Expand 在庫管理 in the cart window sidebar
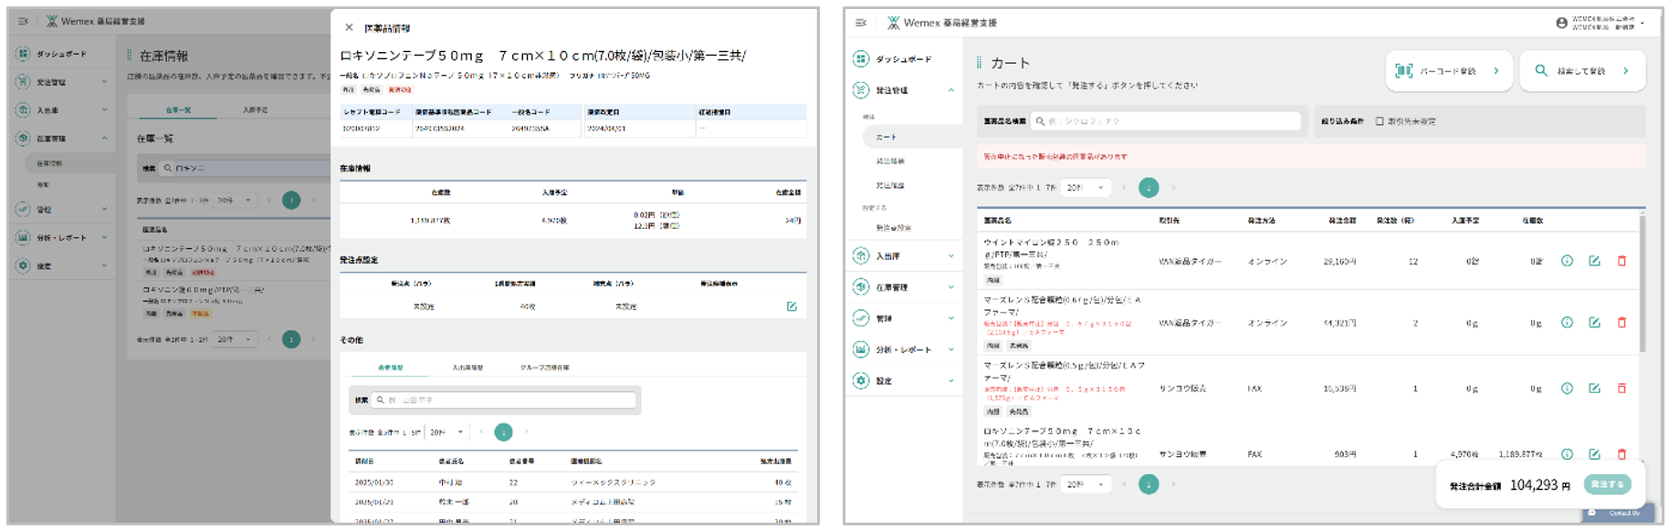This screenshot has height=529, width=1669. tap(950, 287)
